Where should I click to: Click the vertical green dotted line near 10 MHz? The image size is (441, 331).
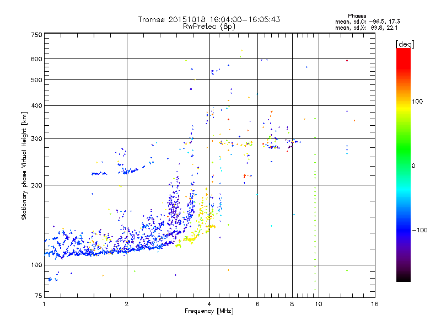315,204
